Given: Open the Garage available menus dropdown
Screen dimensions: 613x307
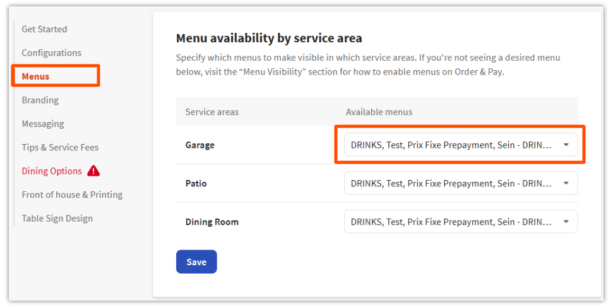Looking at the screenshot, I should coord(451,145).
